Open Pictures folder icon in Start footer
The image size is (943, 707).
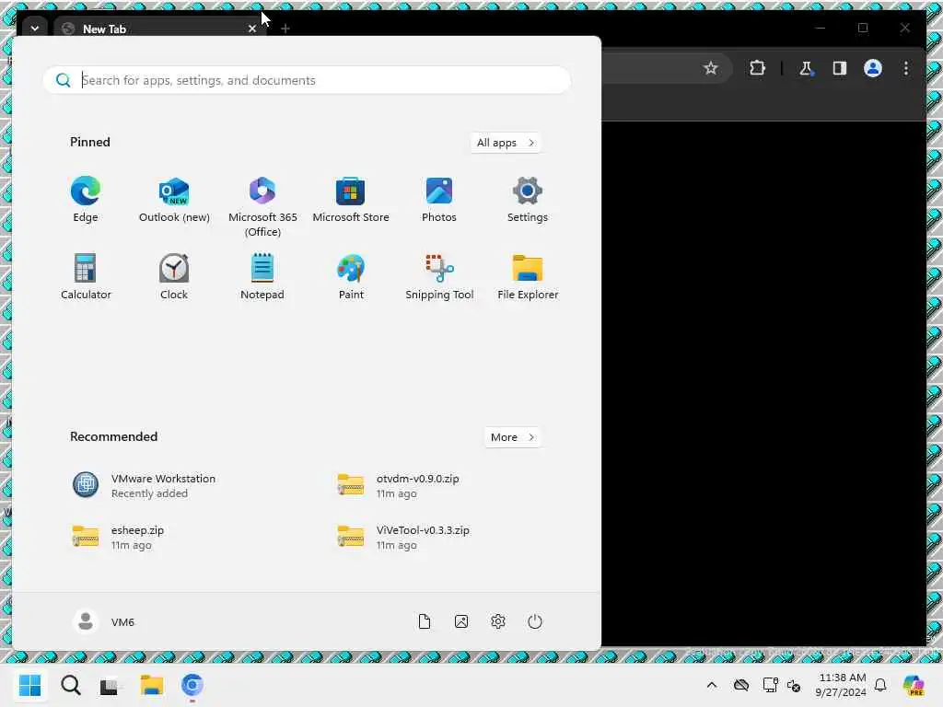click(x=461, y=621)
